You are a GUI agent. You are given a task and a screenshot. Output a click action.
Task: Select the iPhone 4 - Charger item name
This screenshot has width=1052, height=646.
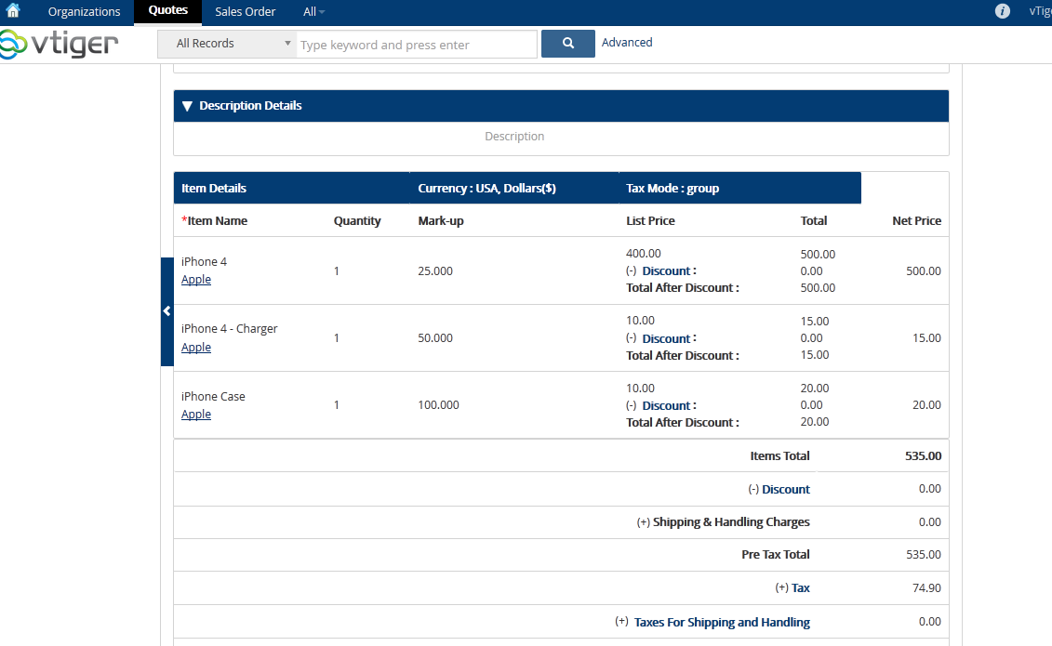[230, 328]
